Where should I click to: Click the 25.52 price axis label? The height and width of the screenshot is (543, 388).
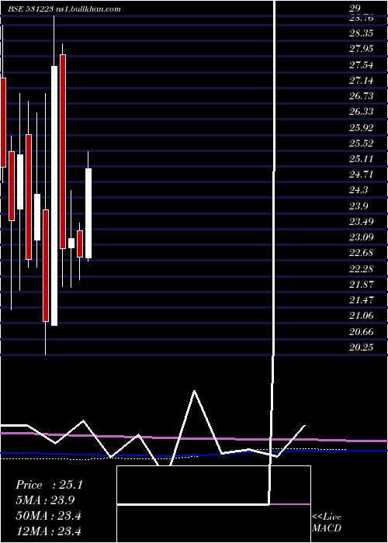(362, 143)
